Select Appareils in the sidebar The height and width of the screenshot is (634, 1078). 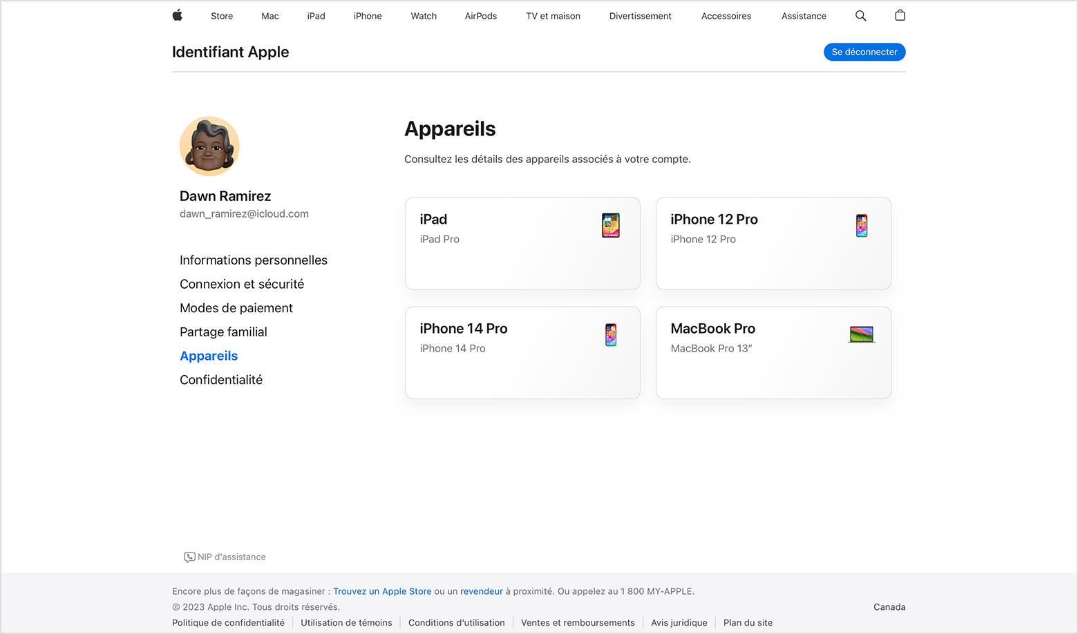point(209,356)
